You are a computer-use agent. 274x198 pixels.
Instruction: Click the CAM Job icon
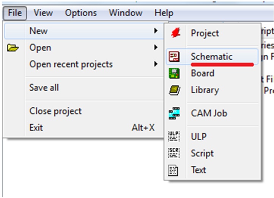tap(174, 113)
